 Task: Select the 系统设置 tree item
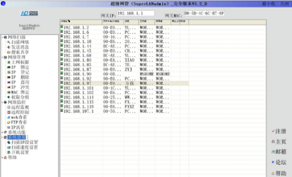[x=17, y=137]
